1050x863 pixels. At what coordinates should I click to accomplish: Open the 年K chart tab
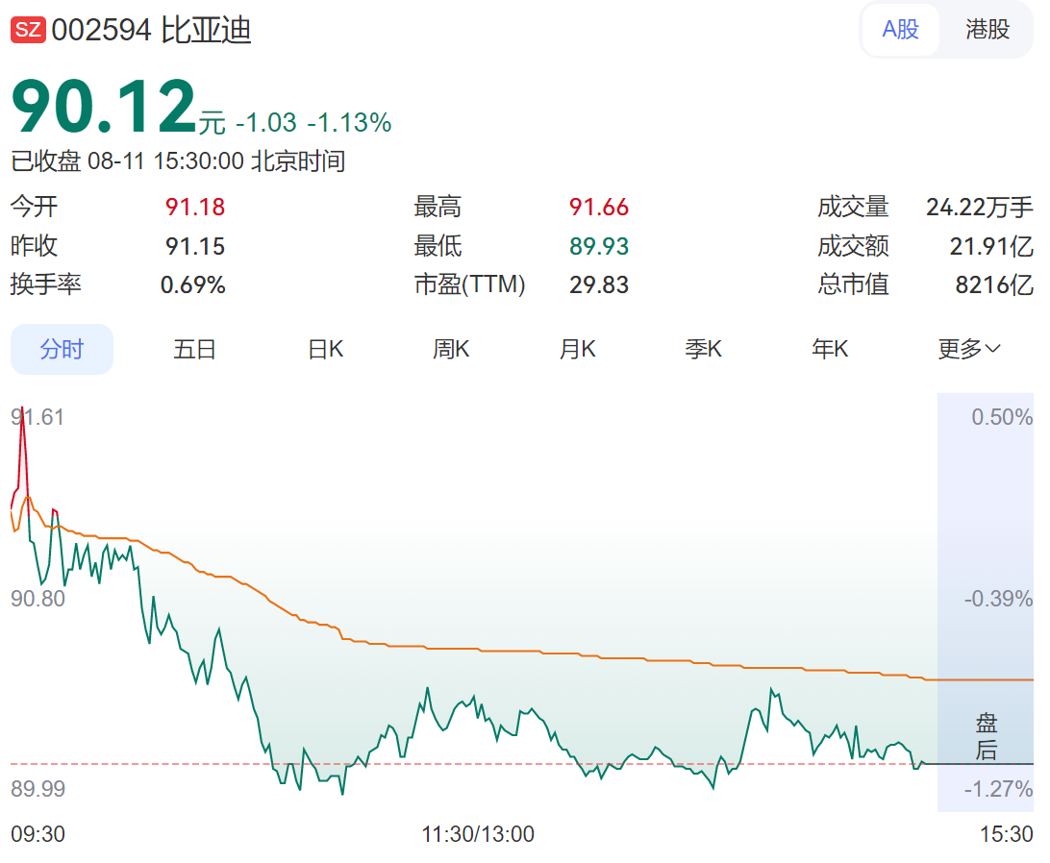pos(830,349)
